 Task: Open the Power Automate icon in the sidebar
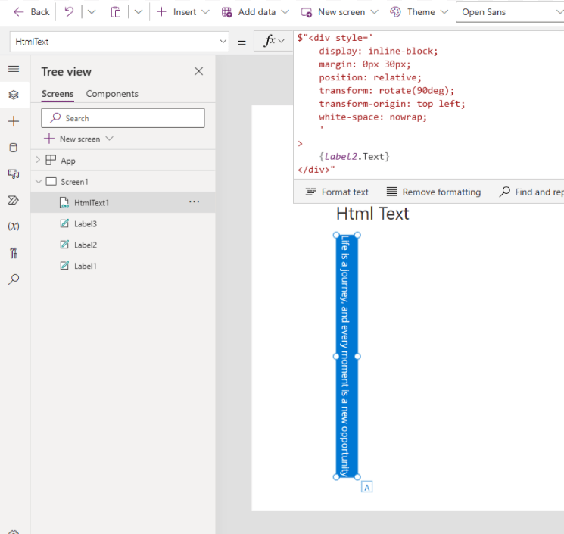point(14,200)
